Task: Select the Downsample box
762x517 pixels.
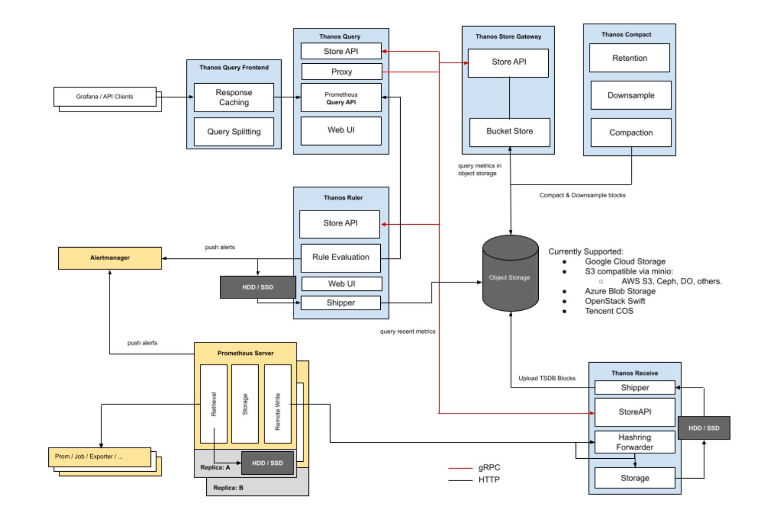Action: [631, 95]
